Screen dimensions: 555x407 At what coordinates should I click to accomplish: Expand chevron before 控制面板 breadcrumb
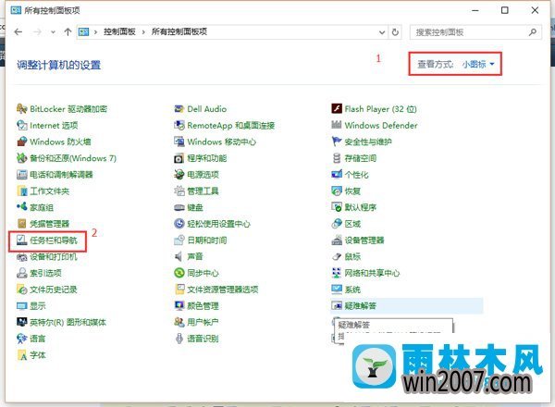pyautogui.click(x=95, y=32)
